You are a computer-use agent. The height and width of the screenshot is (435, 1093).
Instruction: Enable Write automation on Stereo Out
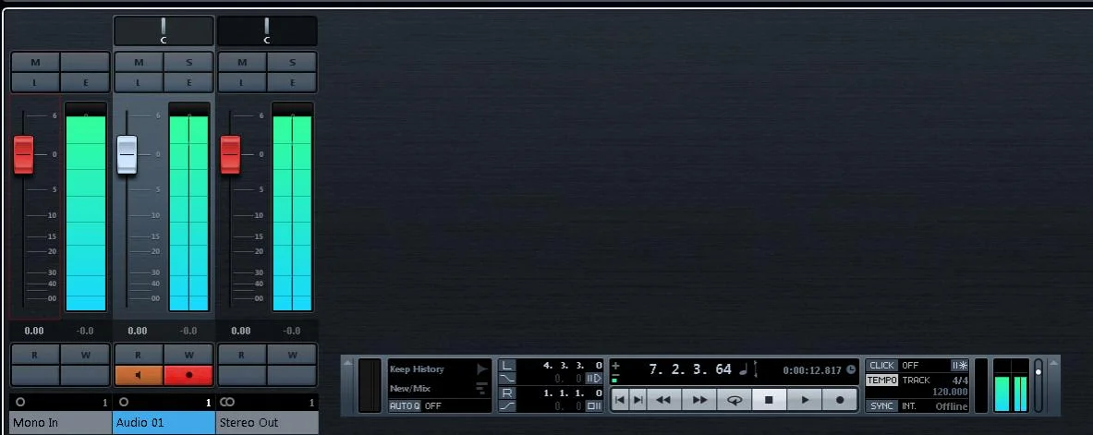point(292,355)
